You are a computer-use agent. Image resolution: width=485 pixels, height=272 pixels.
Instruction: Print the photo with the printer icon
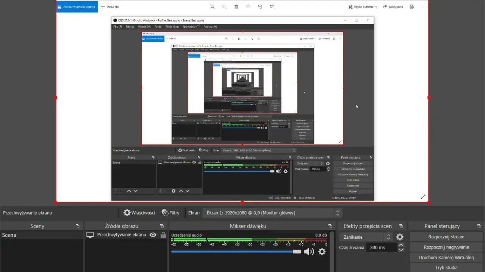pos(411,7)
